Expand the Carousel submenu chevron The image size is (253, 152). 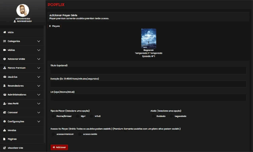(x=39, y=112)
